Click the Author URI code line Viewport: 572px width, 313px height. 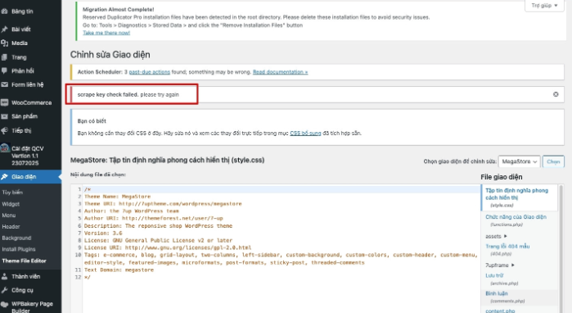[x=153, y=219]
